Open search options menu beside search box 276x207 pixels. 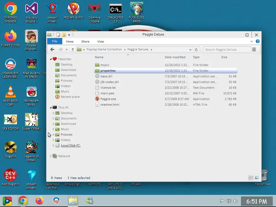254,50
